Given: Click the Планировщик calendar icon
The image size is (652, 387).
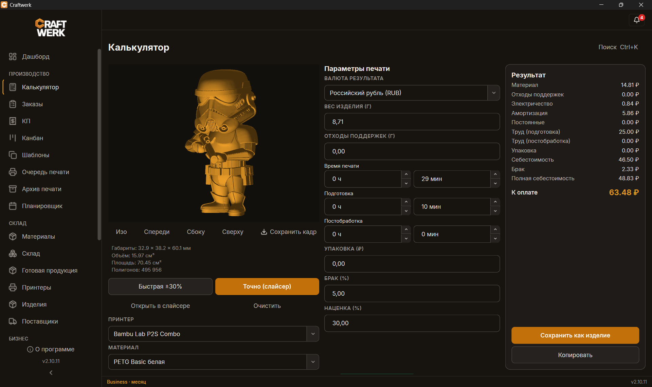Looking at the screenshot, I should point(13,206).
